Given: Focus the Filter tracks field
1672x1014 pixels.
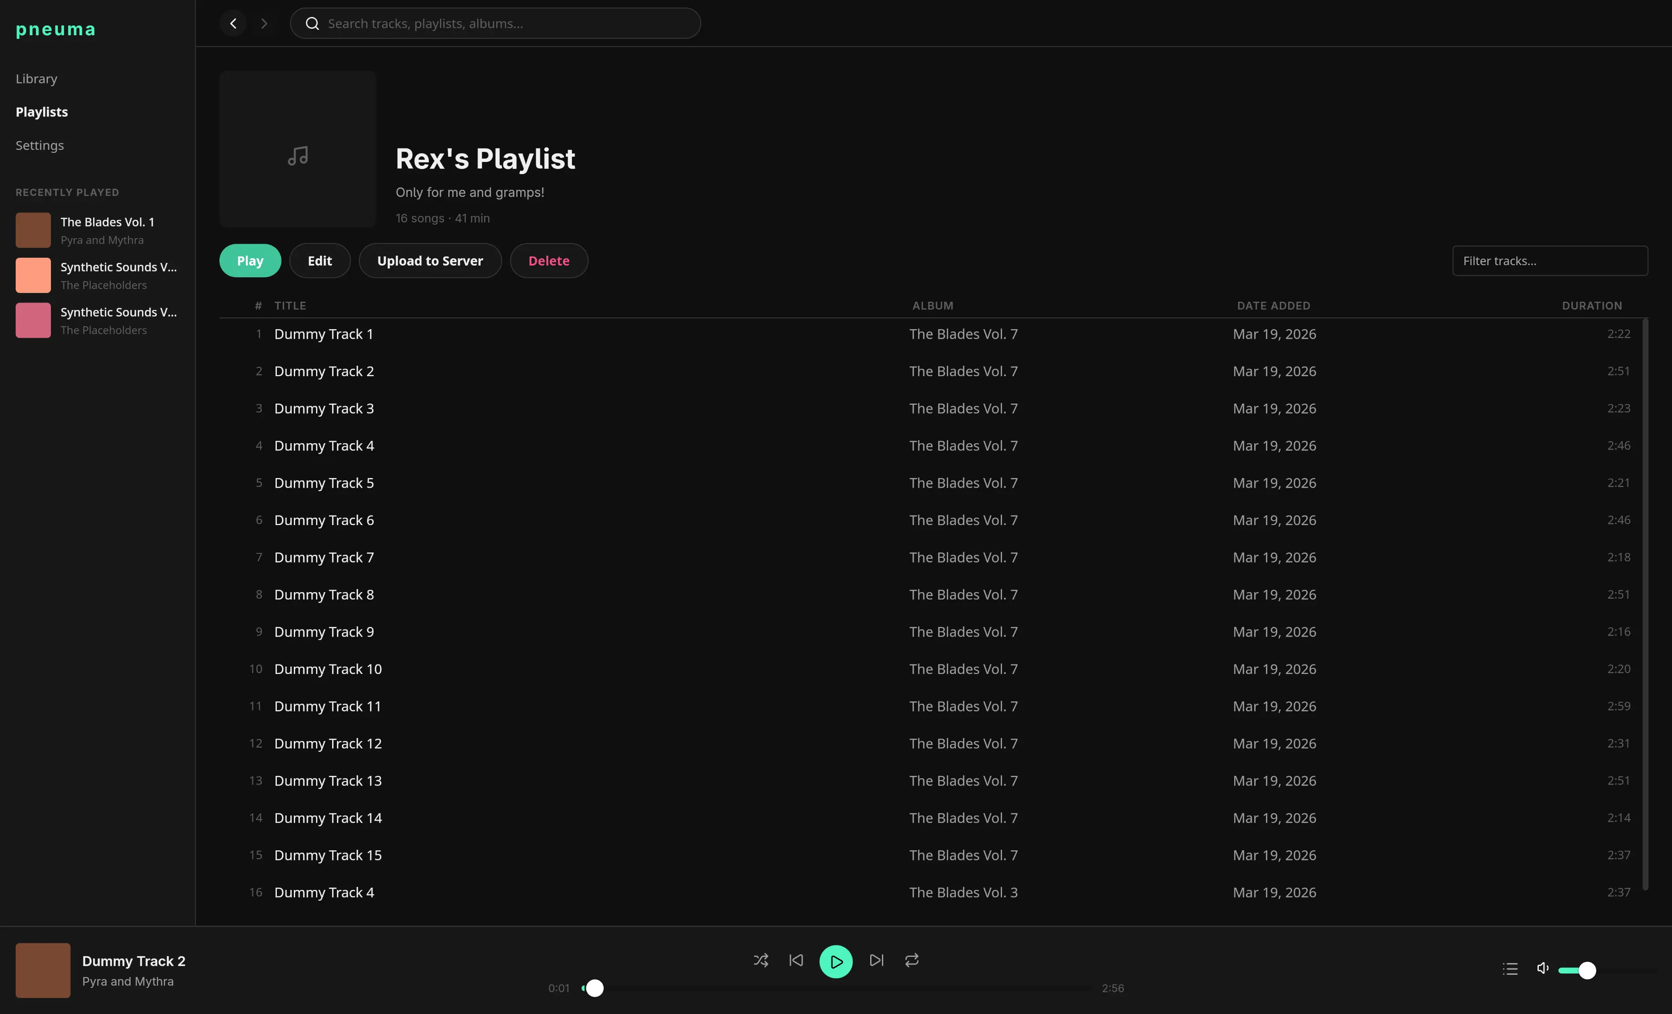Looking at the screenshot, I should pyautogui.click(x=1550, y=261).
